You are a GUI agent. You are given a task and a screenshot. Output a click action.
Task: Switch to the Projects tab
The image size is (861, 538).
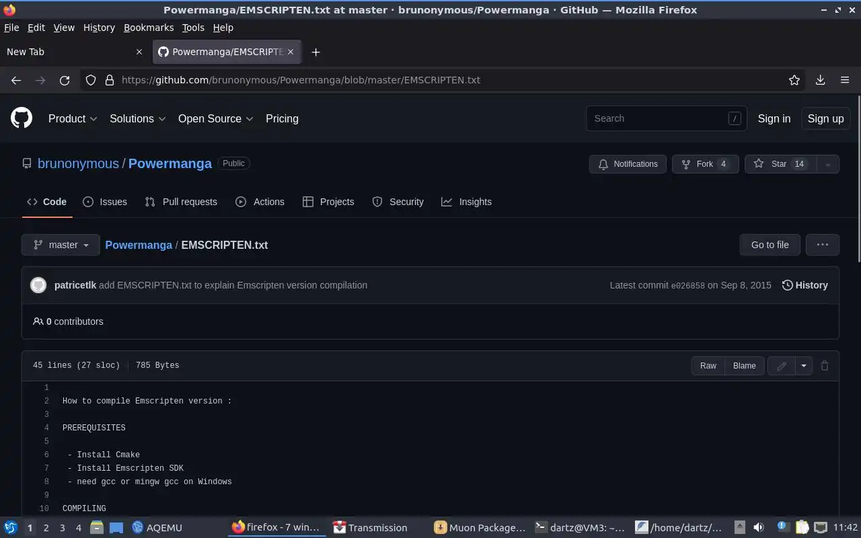click(328, 202)
